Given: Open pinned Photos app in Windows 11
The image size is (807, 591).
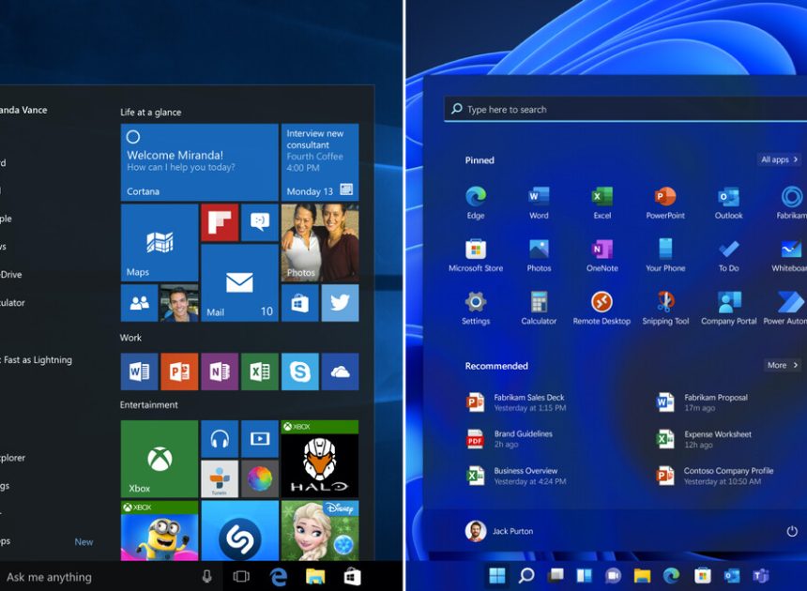Looking at the screenshot, I should point(539,255).
